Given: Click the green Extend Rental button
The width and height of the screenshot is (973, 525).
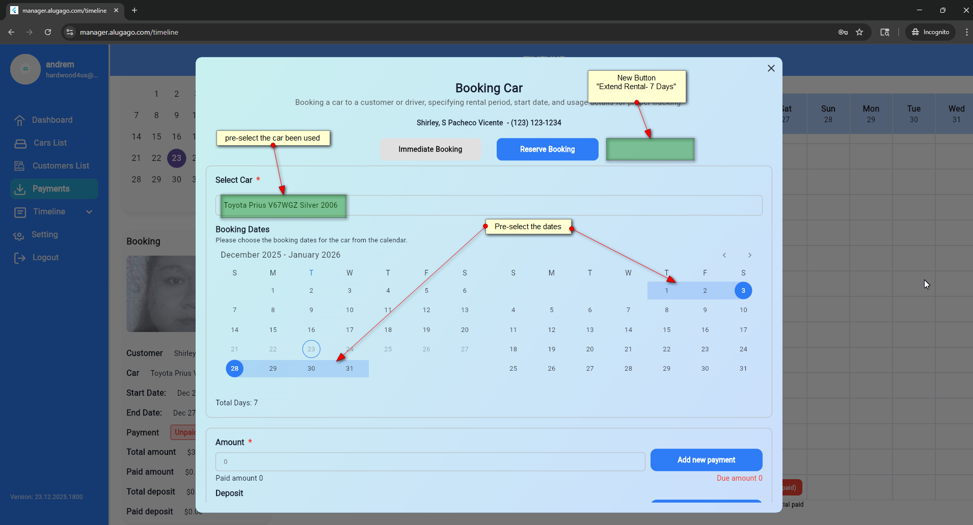Looking at the screenshot, I should click(x=650, y=149).
